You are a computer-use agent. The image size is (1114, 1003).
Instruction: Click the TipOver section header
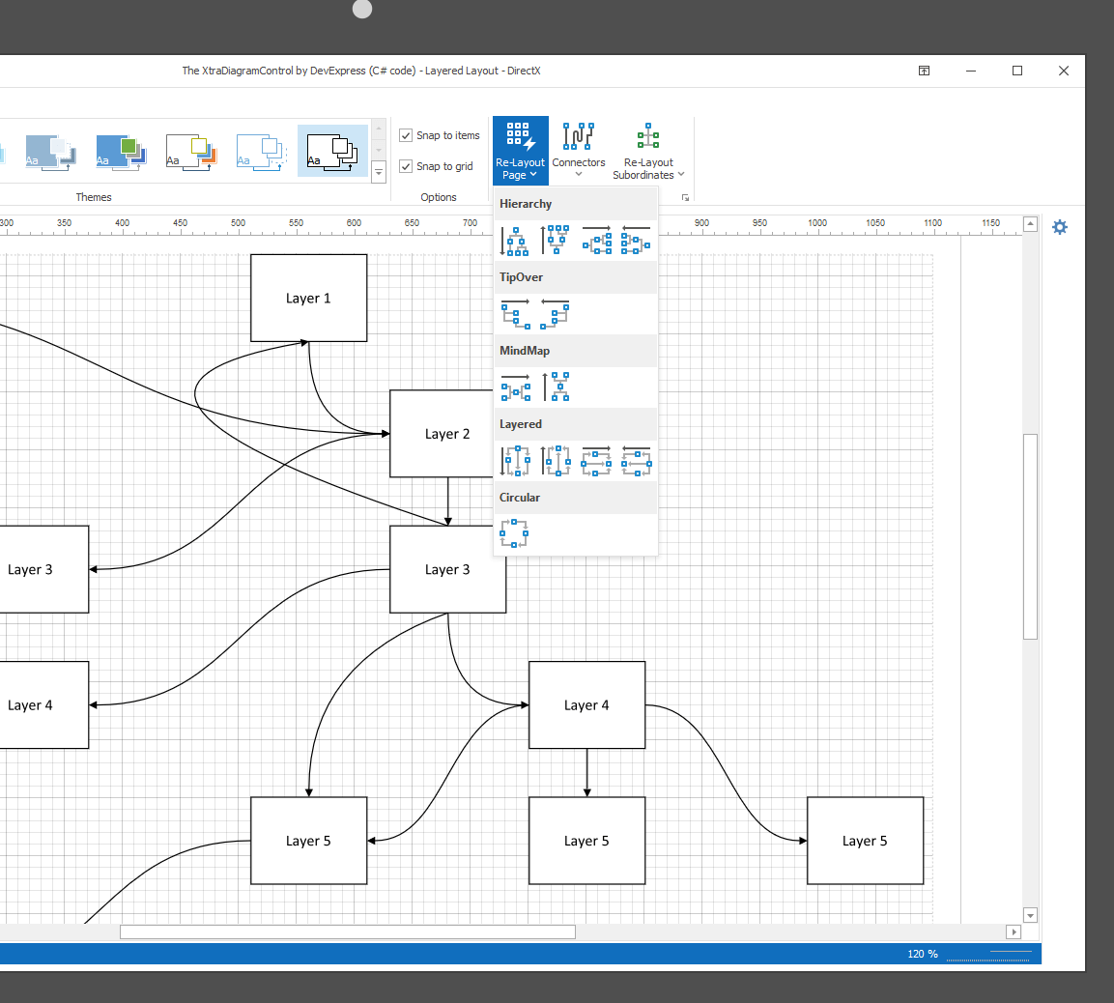(x=576, y=277)
